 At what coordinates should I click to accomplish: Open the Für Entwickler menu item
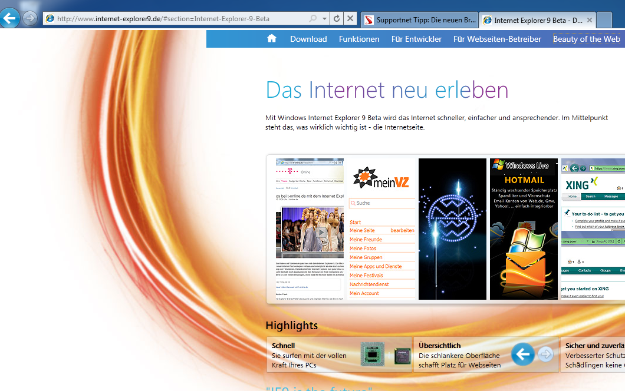416,39
